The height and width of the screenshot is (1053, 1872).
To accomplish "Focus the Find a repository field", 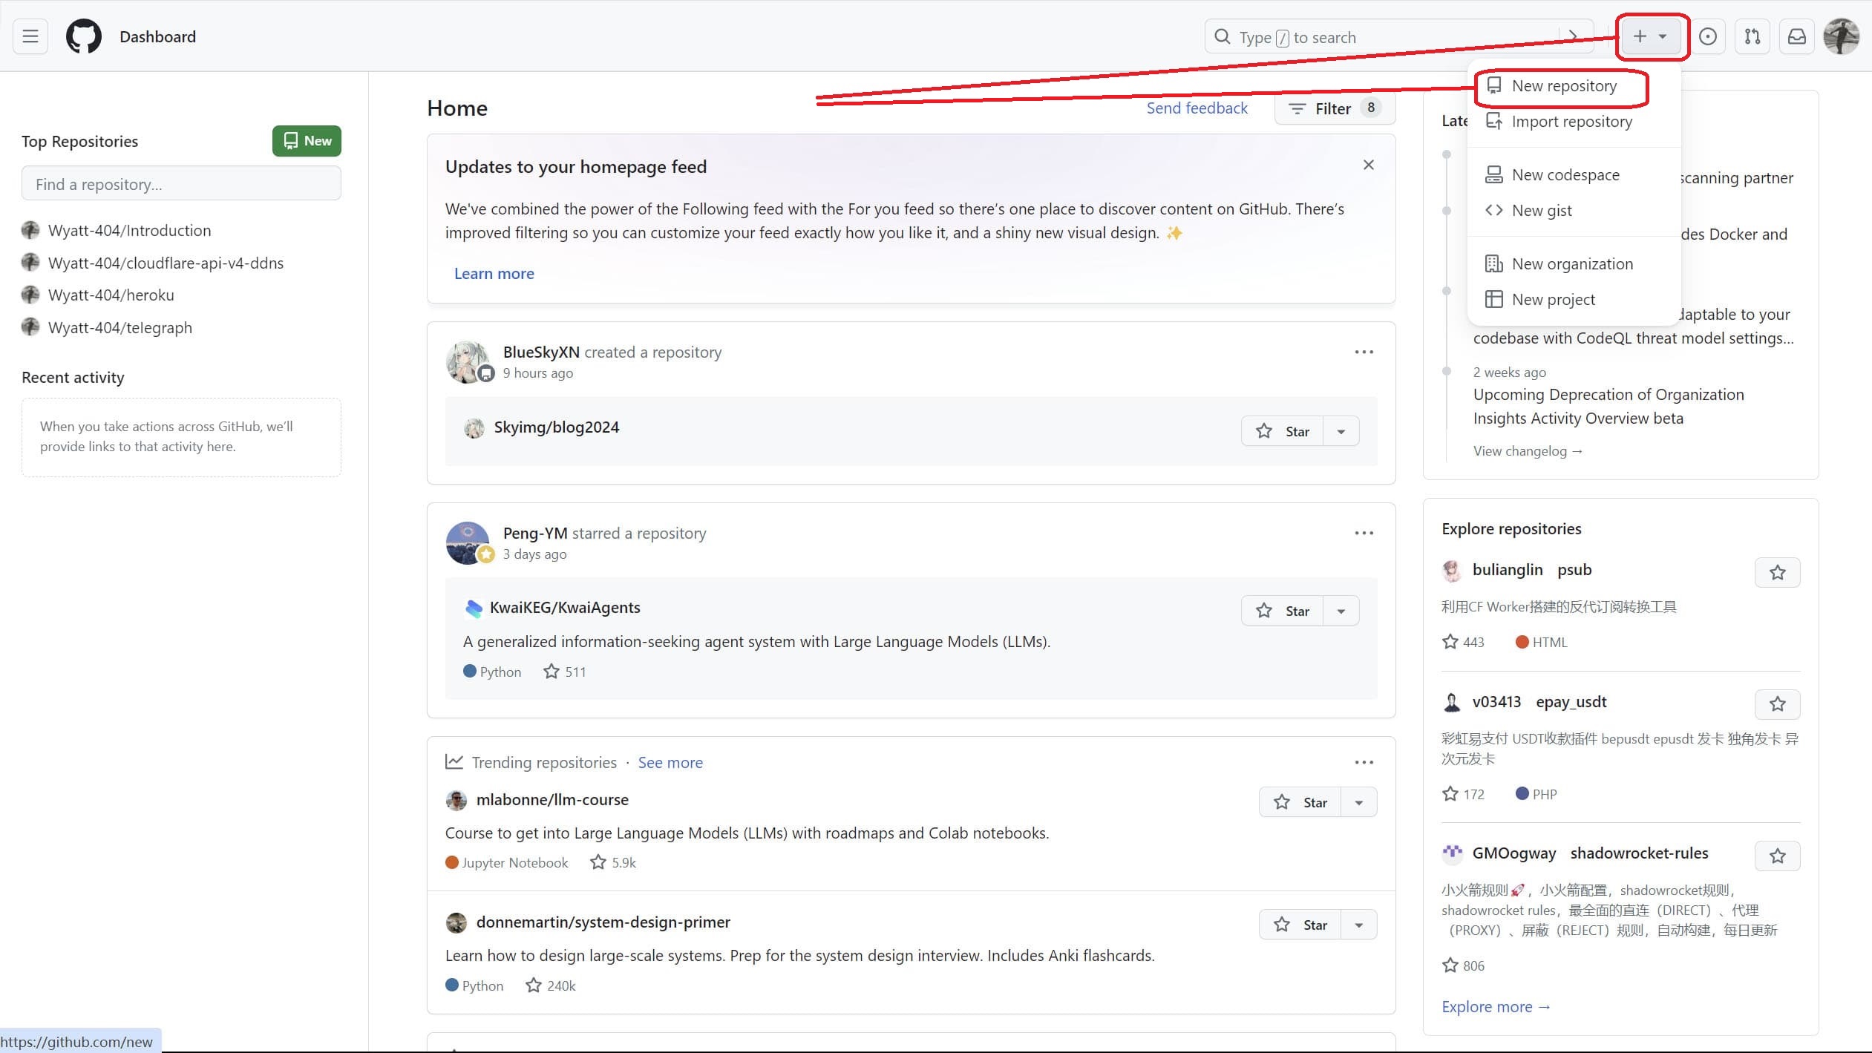I will 181,183.
